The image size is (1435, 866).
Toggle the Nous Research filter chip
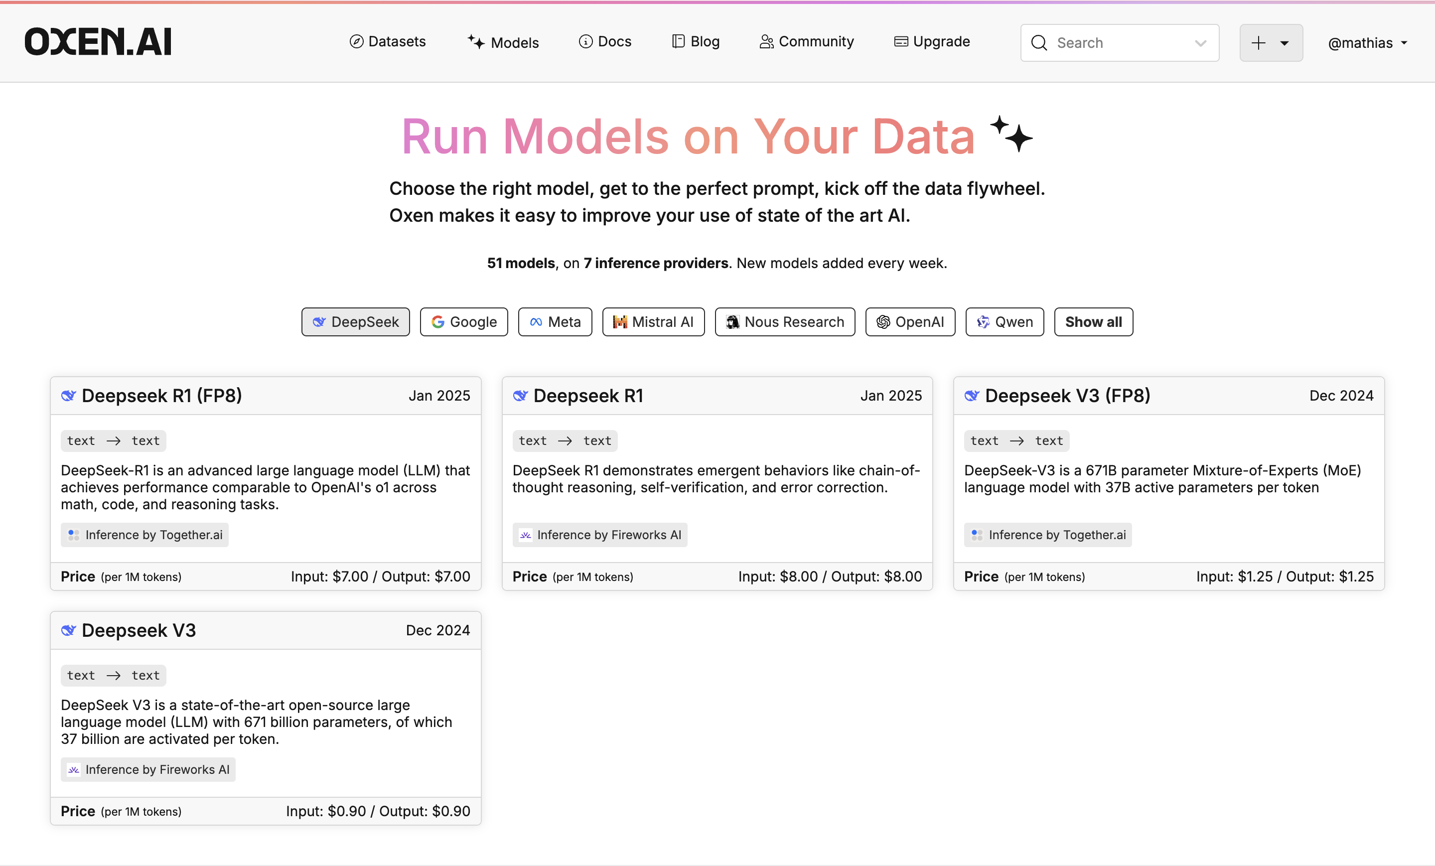(784, 321)
